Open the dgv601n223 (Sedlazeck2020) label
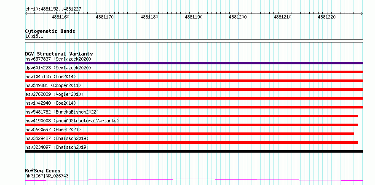The height and width of the screenshot is (185, 375). 58,68
